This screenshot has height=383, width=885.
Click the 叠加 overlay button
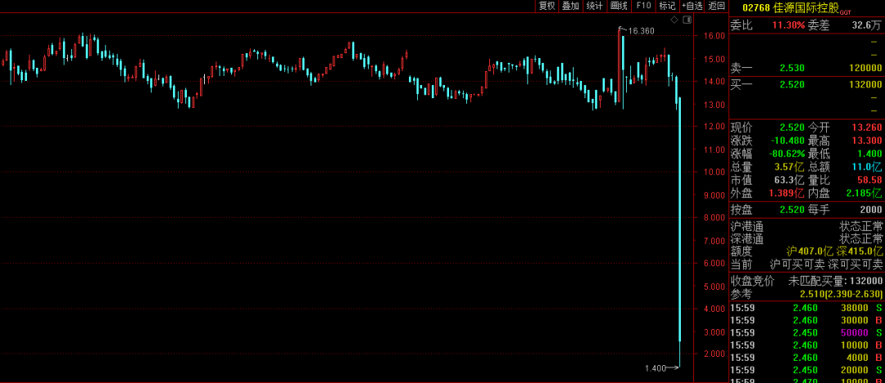tap(570, 7)
